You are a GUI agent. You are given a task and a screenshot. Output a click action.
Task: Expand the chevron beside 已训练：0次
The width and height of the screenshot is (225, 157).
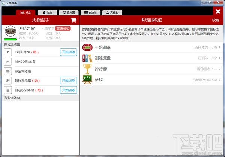tap(220, 58)
